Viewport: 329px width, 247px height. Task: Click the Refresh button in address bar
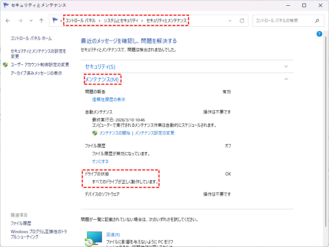pos(242,21)
